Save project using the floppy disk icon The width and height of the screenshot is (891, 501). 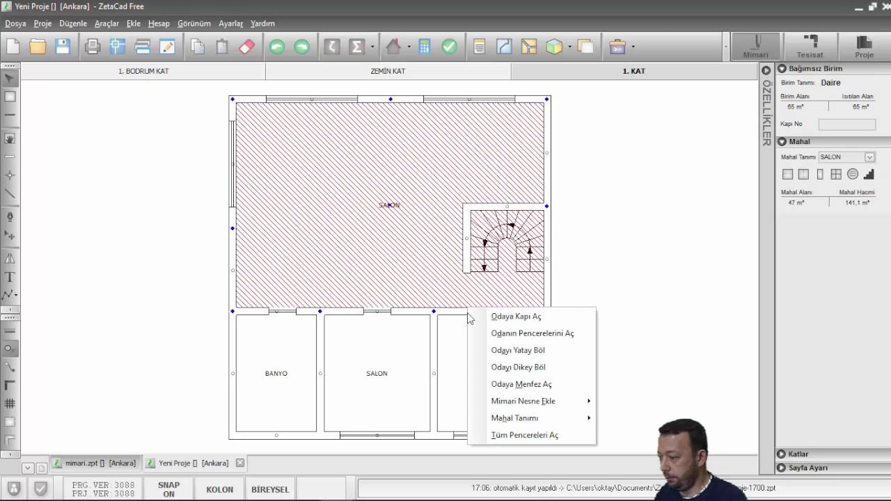click(x=63, y=47)
